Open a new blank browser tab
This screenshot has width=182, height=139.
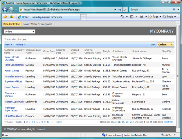tap(84, 17)
